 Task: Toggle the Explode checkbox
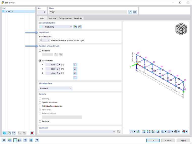pos(40,121)
